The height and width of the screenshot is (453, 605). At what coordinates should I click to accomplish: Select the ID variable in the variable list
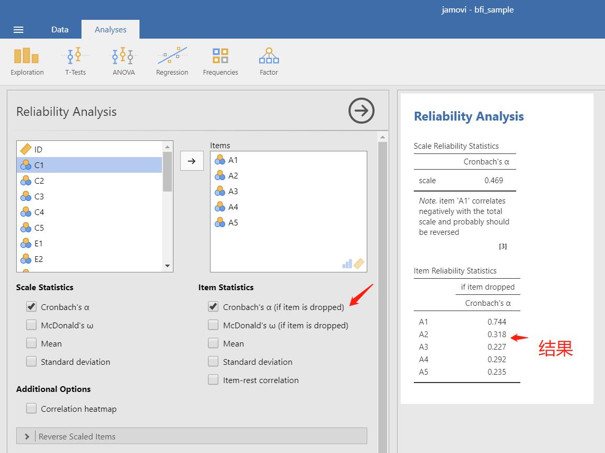tap(89, 149)
